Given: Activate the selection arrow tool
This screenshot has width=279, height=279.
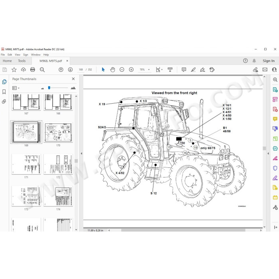Looking at the screenshot, I should click(x=103, y=70).
